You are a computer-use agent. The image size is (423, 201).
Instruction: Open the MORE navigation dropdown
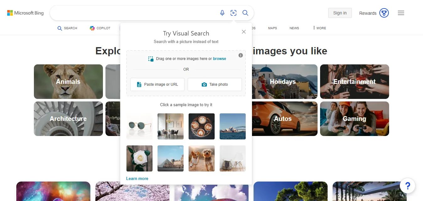click(x=319, y=28)
